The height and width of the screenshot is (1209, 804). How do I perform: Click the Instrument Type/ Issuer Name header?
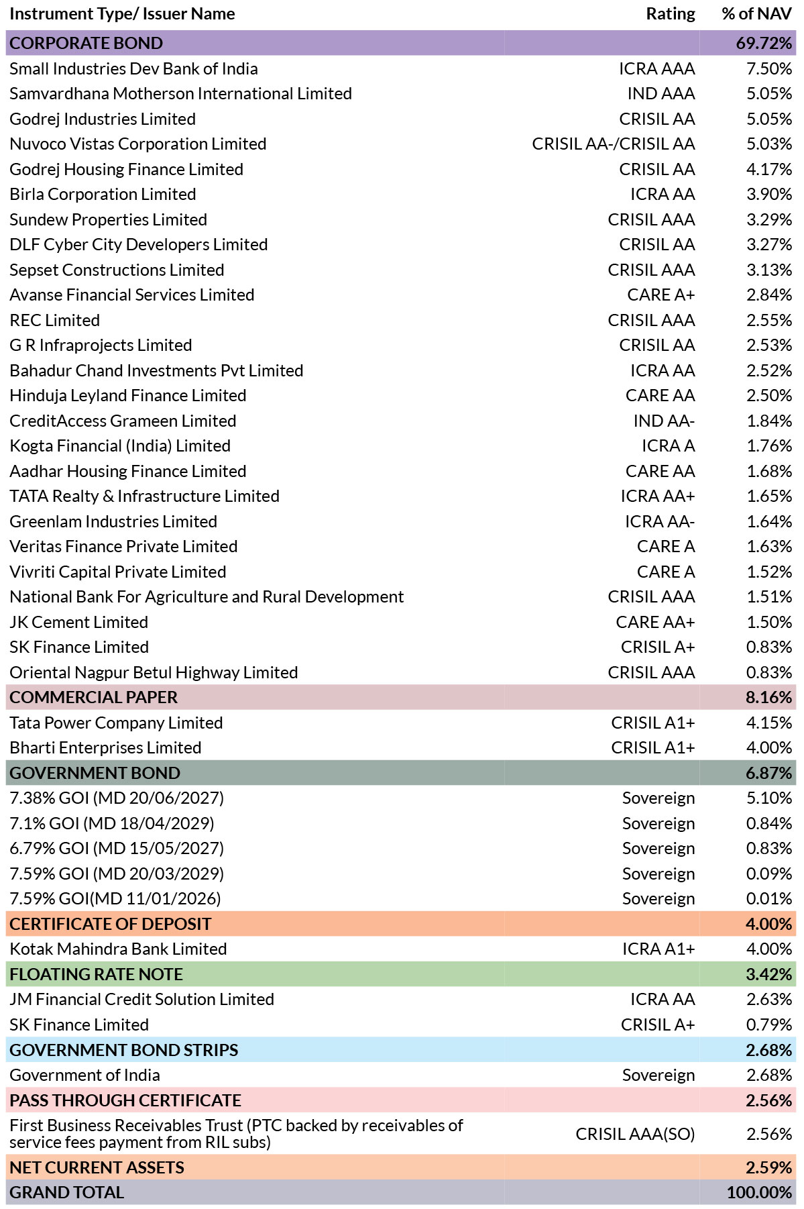(x=122, y=14)
